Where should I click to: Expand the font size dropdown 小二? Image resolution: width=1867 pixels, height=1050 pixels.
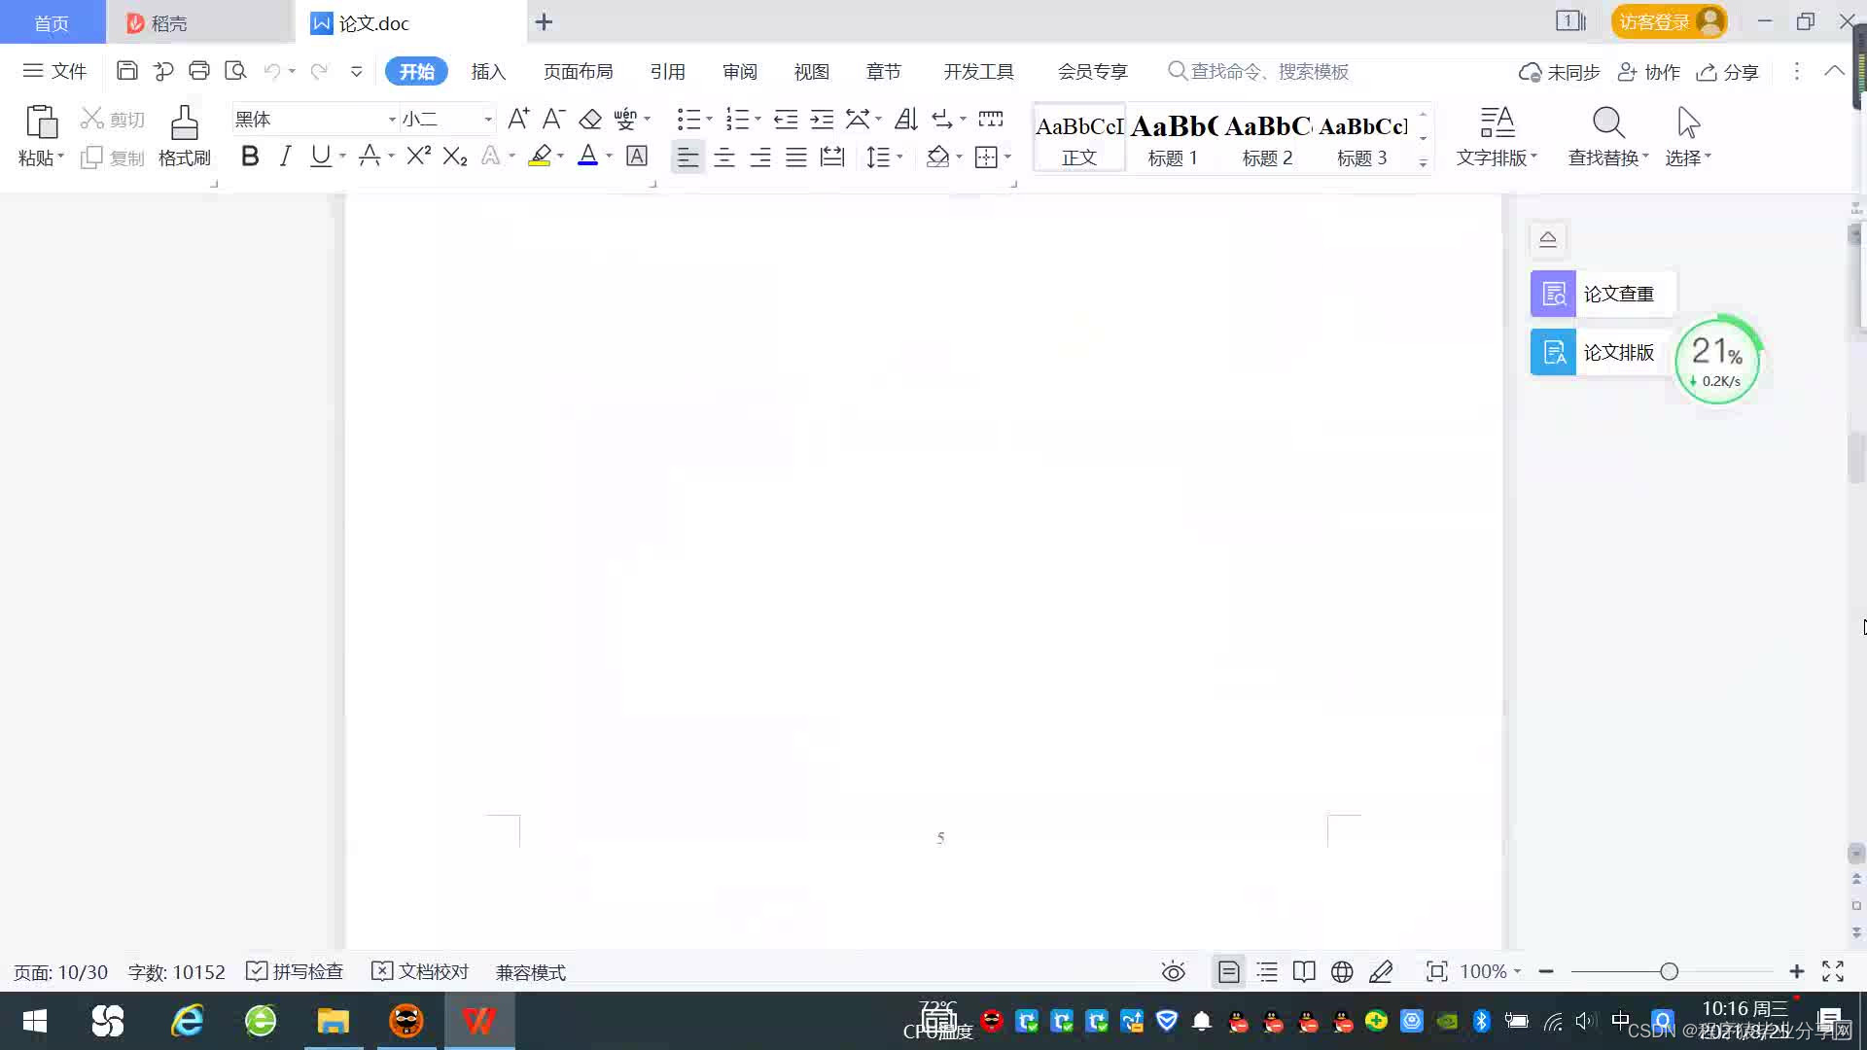(x=488, y=120)
